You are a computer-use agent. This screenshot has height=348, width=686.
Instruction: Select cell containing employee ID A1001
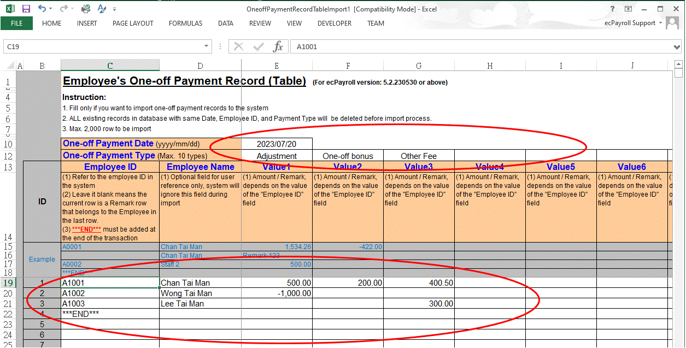(110, 283)
